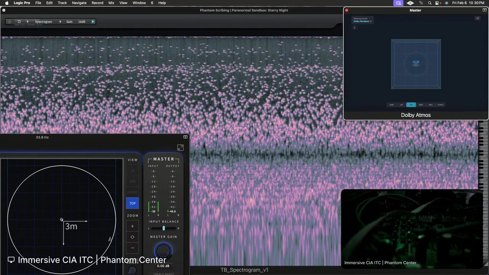Click the zoom reset circular arrows button

click(x=133, y=237)
